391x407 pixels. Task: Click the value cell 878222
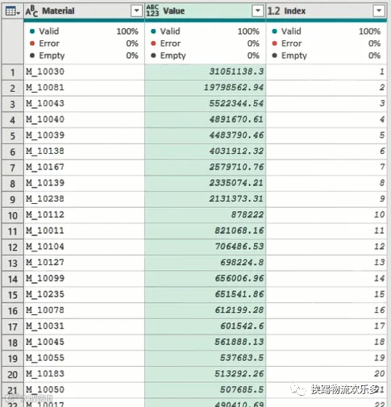[206, 215]
